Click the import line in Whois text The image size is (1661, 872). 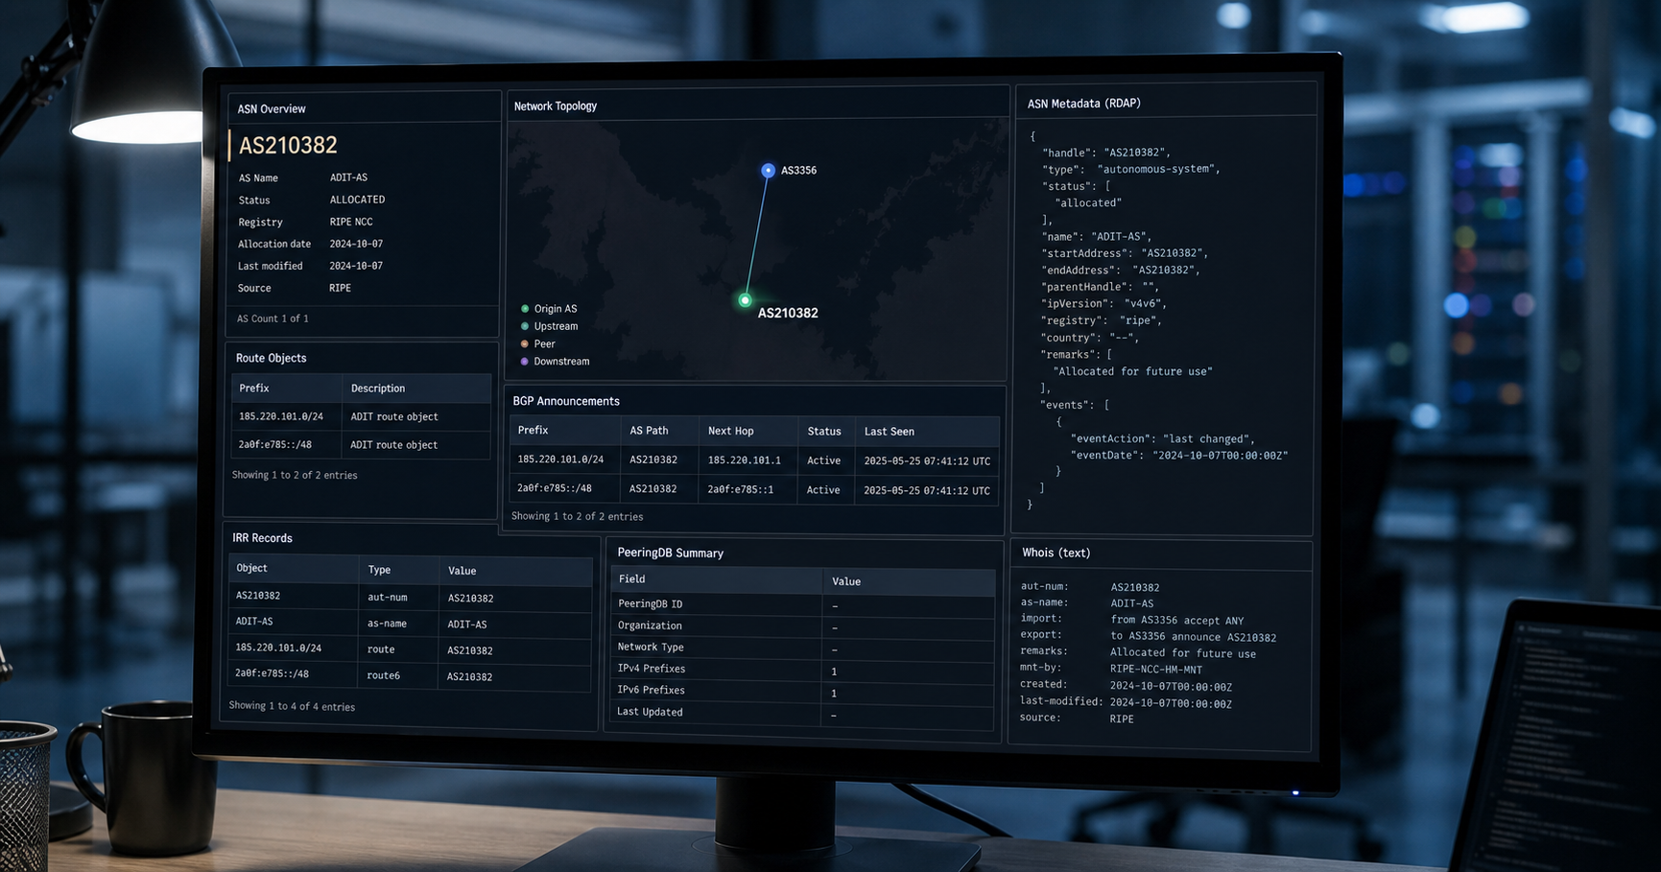click(x=1132, y=620)
